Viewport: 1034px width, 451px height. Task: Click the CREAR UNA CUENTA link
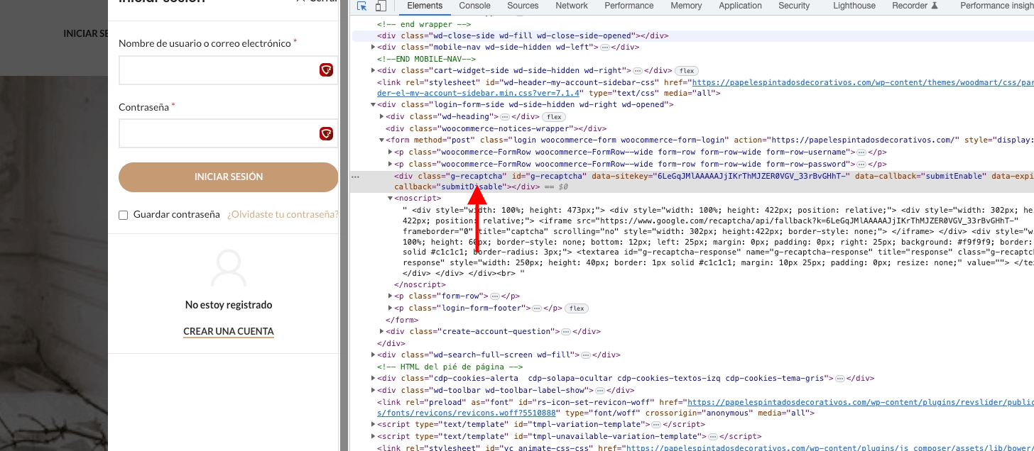[x=229, y=331]
